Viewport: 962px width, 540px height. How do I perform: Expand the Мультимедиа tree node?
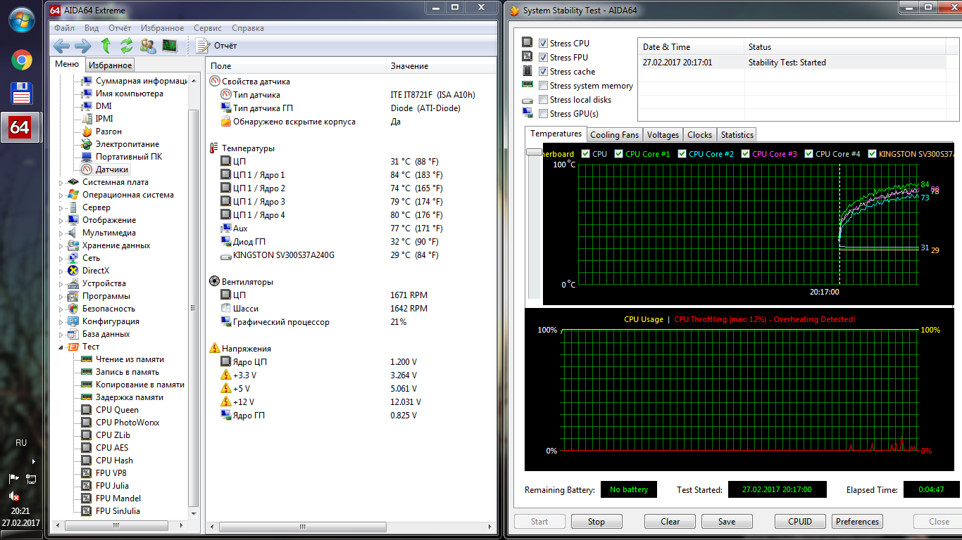coord(61,233)
